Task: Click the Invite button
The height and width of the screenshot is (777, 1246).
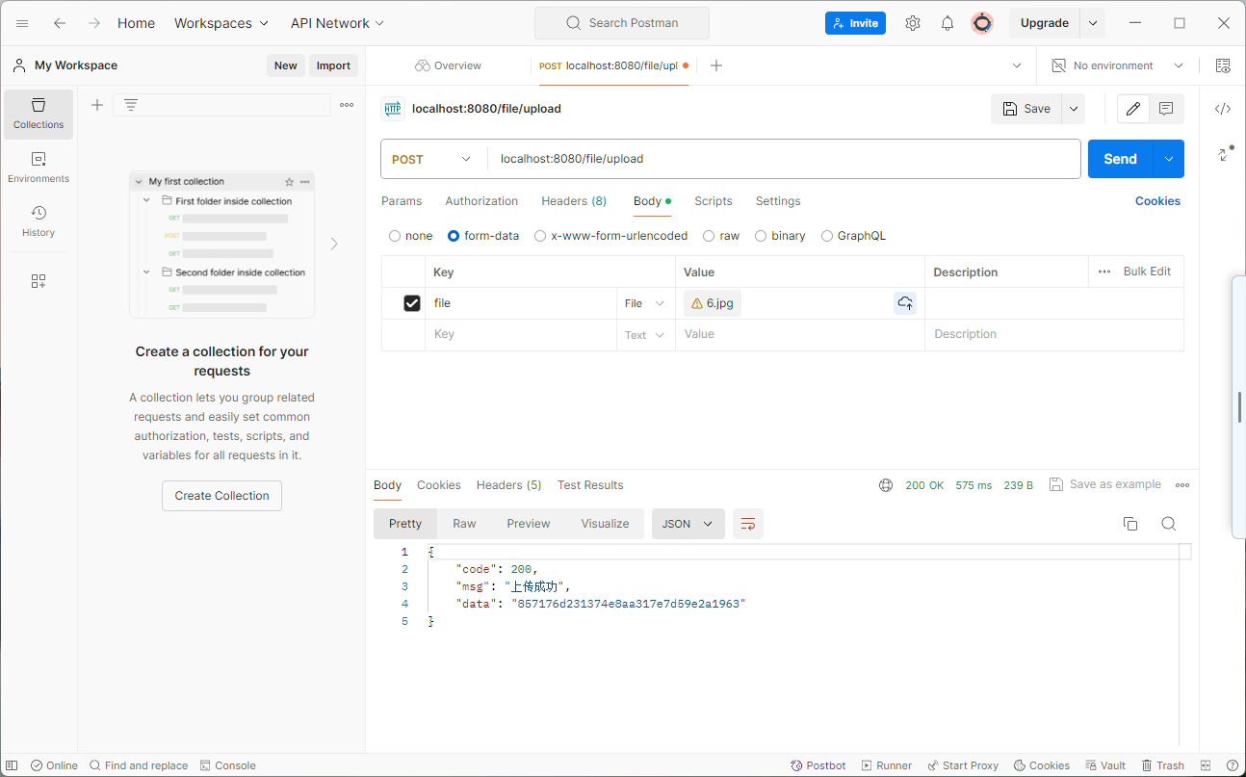Action: [855, 23]
